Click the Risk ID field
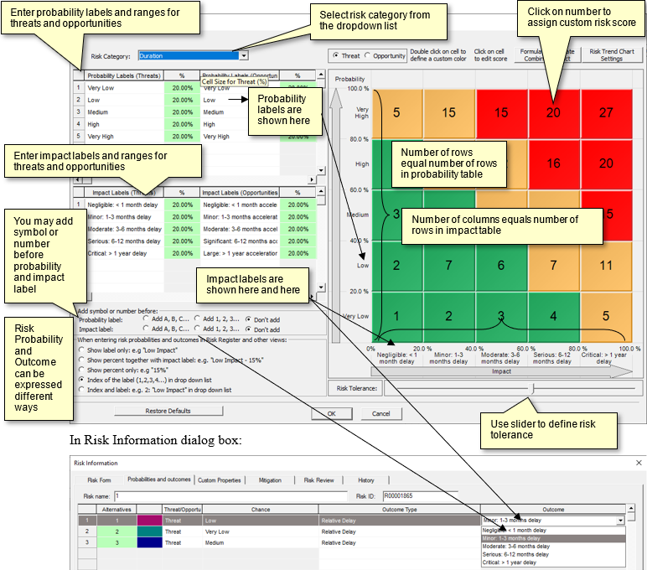 (421, 495)
